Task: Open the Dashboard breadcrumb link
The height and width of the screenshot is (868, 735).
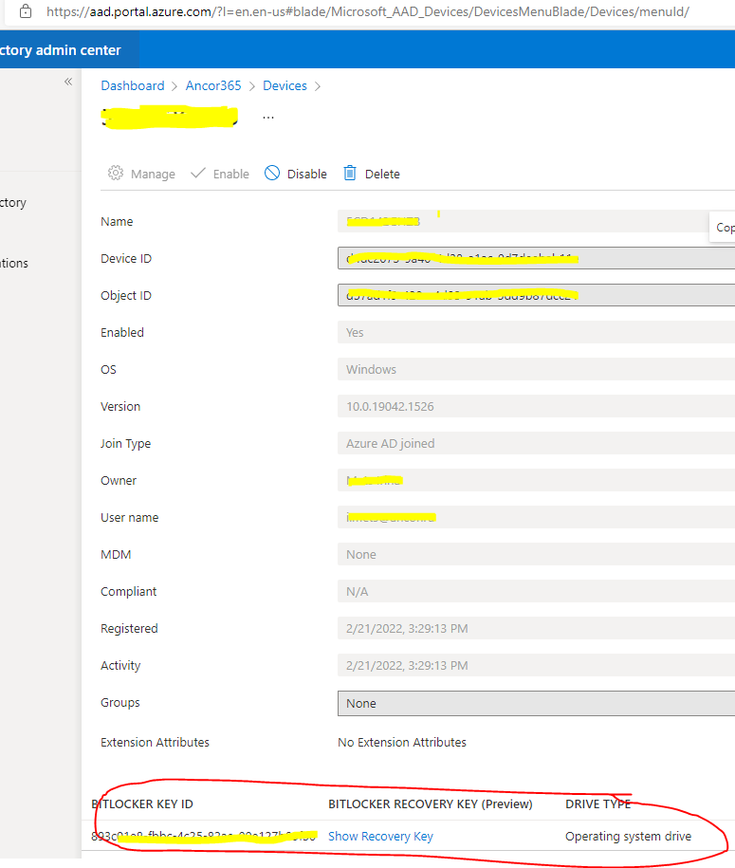Action: coord(133,85)
